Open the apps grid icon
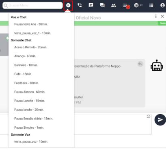166x158 pixels. [x=151, y=5]
